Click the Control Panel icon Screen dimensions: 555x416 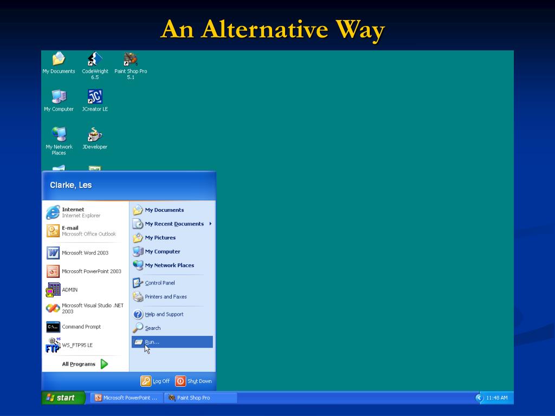coord(138,283)
